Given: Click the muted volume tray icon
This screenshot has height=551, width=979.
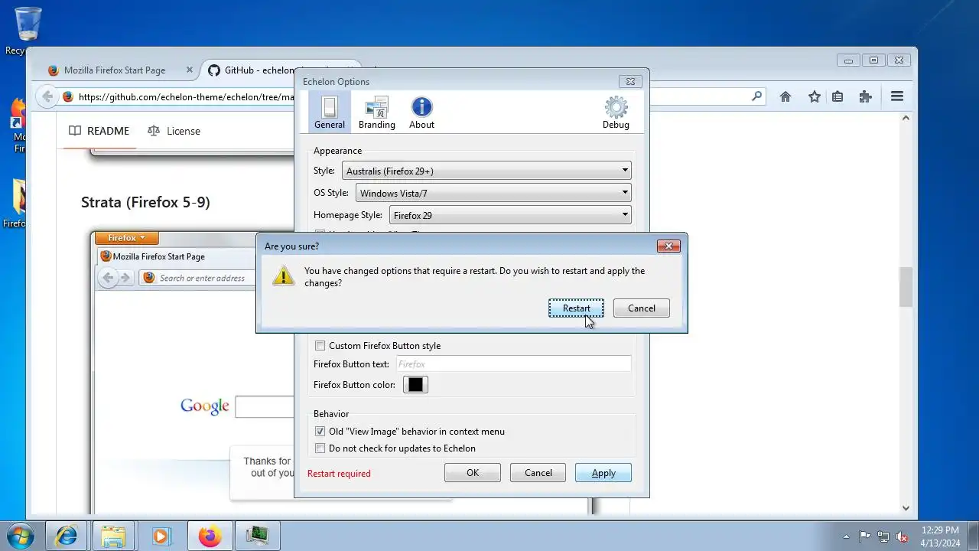Looking at the screenshot, I should point(902,536).
